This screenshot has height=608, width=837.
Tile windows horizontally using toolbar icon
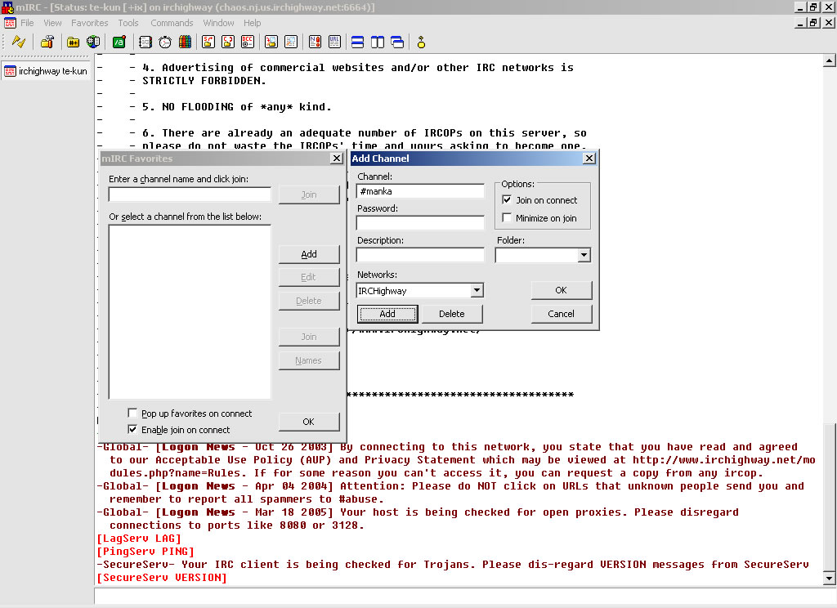click(358, 42)
